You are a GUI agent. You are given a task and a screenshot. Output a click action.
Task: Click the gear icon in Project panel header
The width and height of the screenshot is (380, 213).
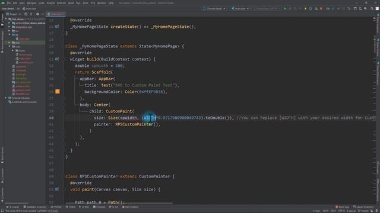(x=37, y=14)
